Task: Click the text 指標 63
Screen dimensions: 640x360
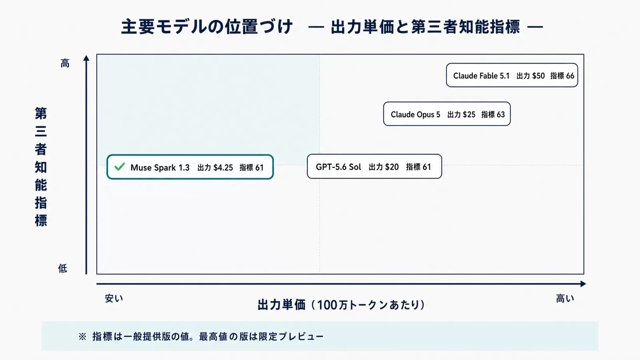Action: coord(493,114)
